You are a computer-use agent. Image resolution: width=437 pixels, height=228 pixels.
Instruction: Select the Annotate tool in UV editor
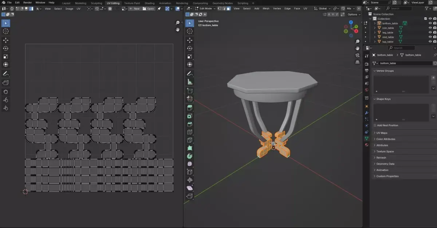(6, 74)
